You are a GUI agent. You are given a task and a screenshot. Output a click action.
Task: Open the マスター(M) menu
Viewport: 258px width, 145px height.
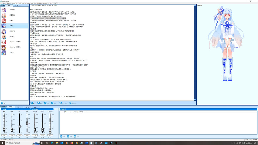[x=21, y=3]
